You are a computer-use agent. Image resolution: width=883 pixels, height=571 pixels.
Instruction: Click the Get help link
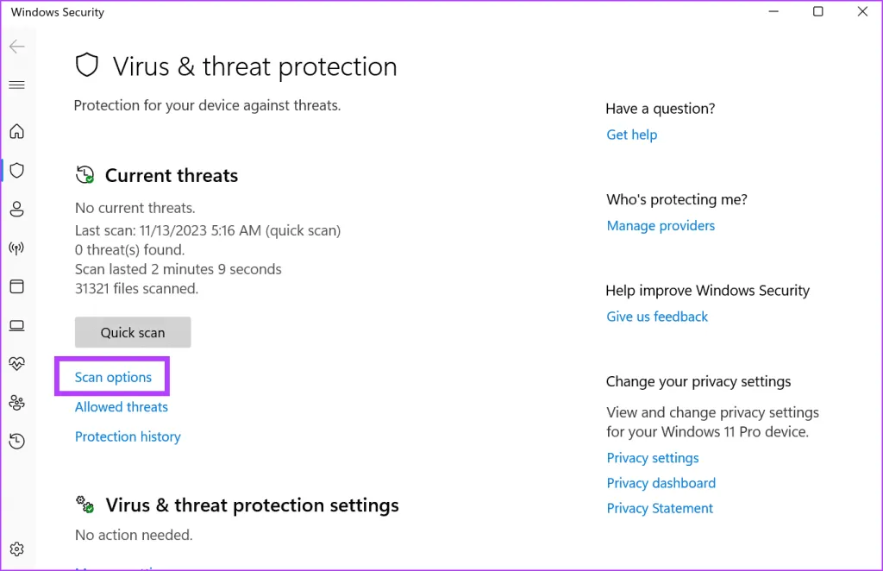pyautogui.click(x=632, y=135)
